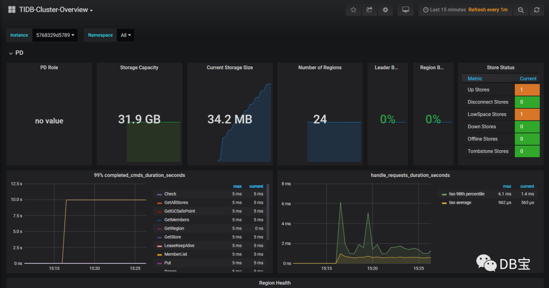Collapse the PD row section
This screenshot has height=288, width=549.
pyautogui.click(x=16, y=53)
